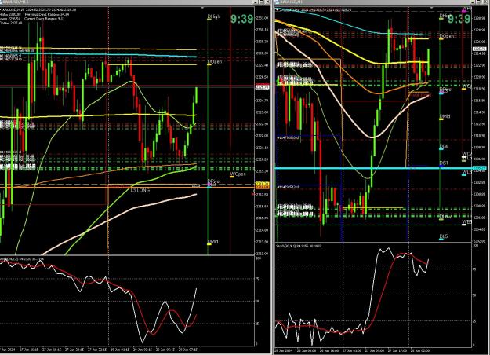
Task: Select the DPivot label in left chart
Action: (x=214, y=181)
